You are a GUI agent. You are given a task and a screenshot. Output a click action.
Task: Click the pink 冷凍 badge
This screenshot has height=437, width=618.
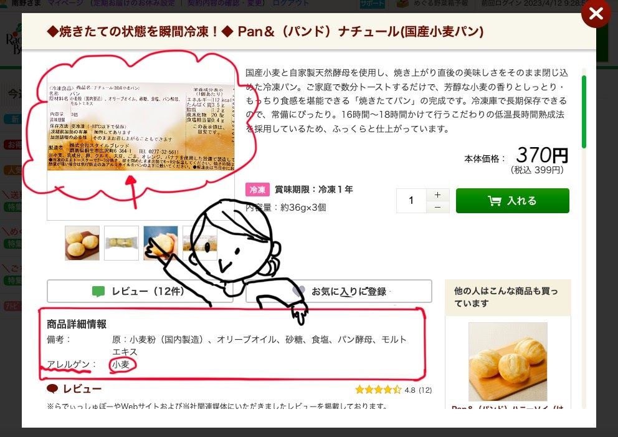(x=257, y=190)
